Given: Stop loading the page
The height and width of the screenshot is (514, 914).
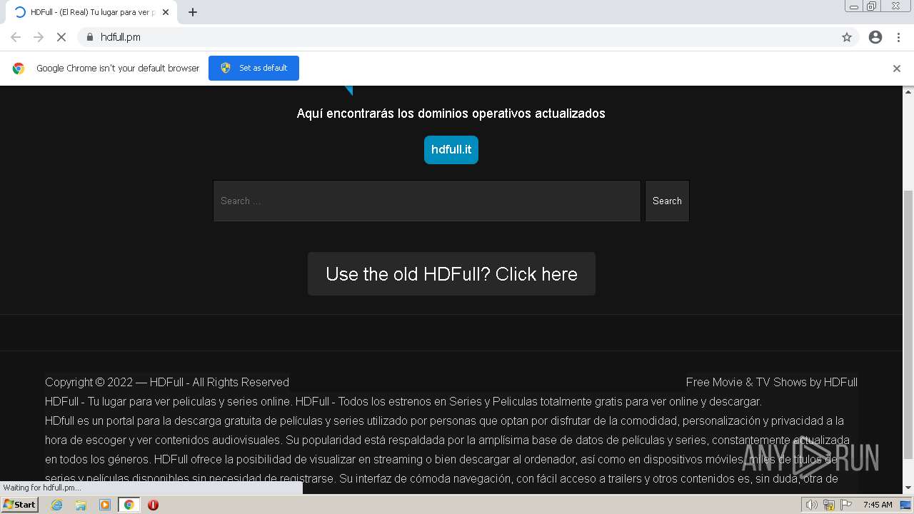Looking at the screenshot, I should coord(61,37).
